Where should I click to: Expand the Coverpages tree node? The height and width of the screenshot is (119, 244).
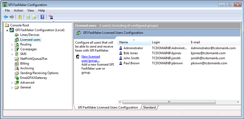click(x=12, y=49)
